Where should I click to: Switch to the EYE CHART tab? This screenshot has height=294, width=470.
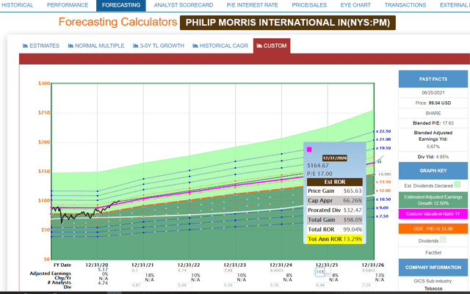tap(355, 5)
